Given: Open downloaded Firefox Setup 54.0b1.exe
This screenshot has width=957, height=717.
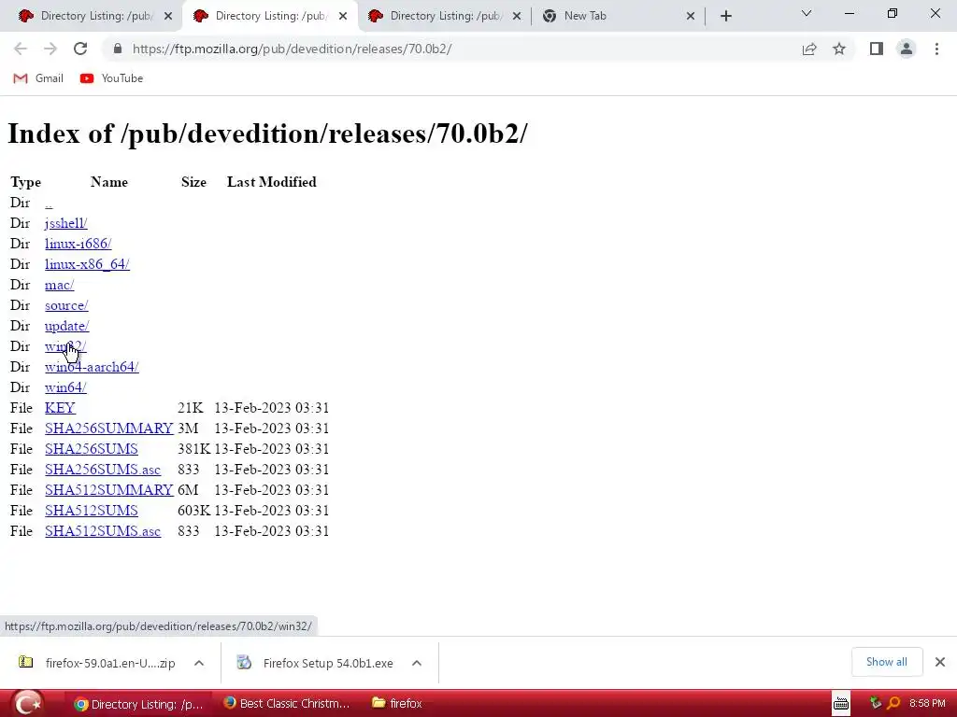Looking at the screenshot, I should pyautogui.click(x=318, y=663).
